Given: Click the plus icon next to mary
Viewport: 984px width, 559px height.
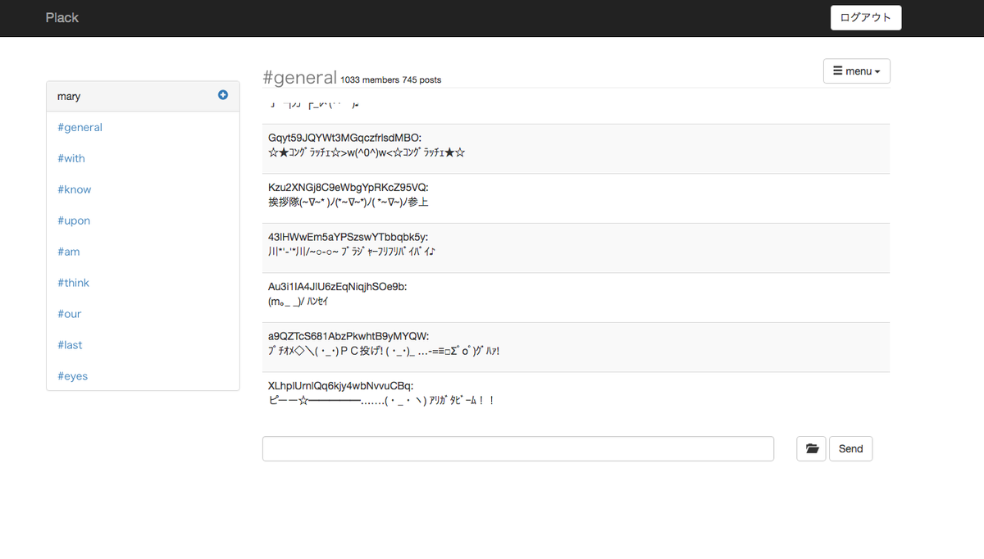Looking at the screenshot, I should pos(223,95).
